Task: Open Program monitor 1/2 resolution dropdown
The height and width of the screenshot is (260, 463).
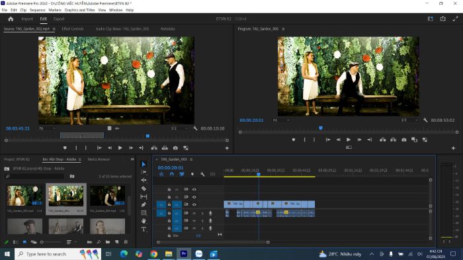Action: click(409, 120)
